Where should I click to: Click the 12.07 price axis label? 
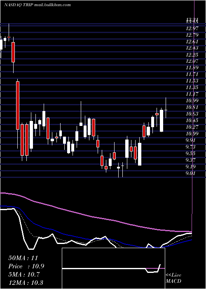[x=192, y=61]
